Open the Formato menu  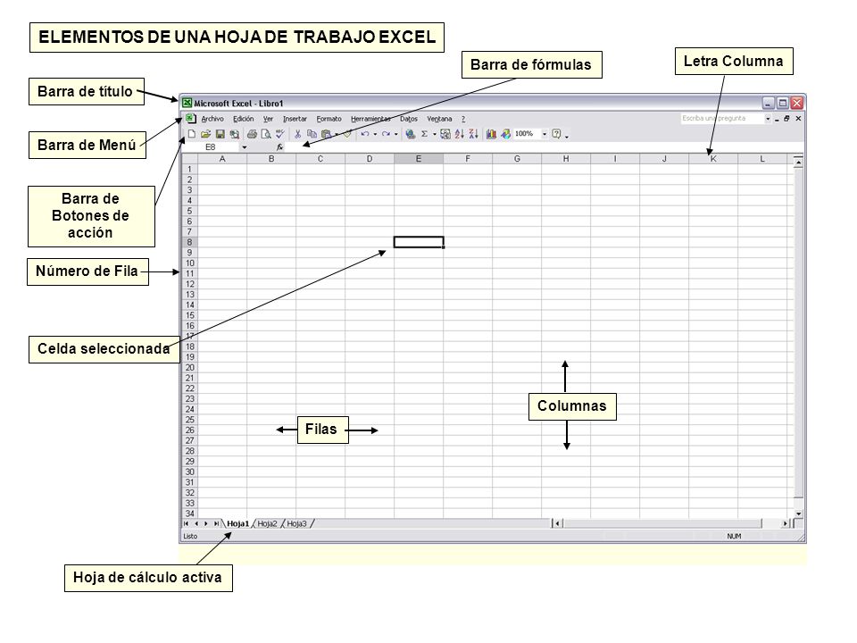(x=329, y=119)
